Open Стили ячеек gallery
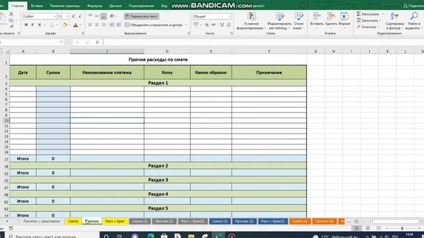 coord(299,21)
